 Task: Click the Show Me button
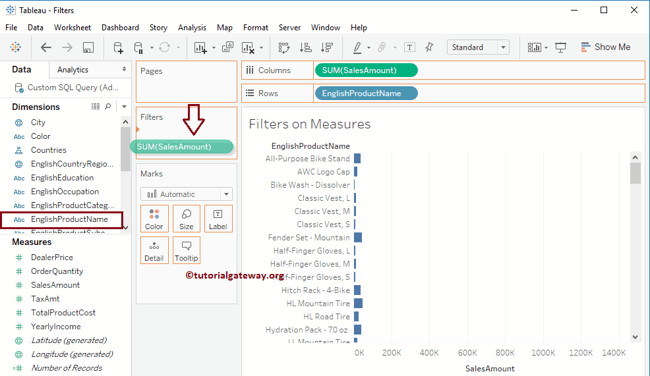click(605, 47)
